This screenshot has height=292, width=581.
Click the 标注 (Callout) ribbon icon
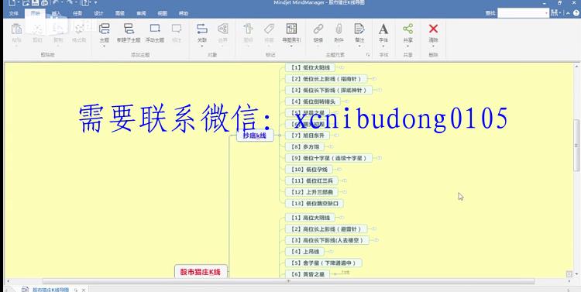pyautogui.click(x=177, y=29)
